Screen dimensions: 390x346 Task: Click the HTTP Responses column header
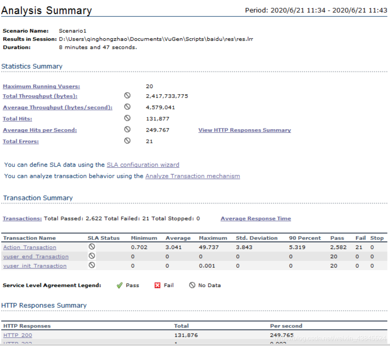[x=27, y=326]
